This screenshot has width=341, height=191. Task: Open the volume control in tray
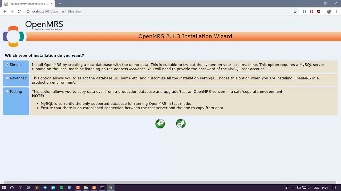tap(309, 188)
